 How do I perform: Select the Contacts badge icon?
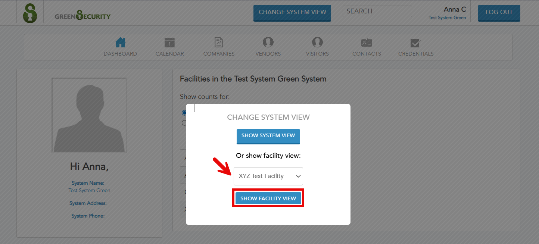click(367, 43)
